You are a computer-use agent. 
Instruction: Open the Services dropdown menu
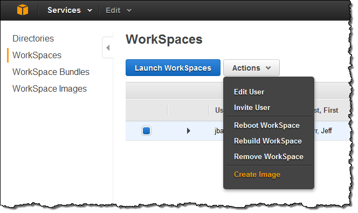(x=70, y=10)
